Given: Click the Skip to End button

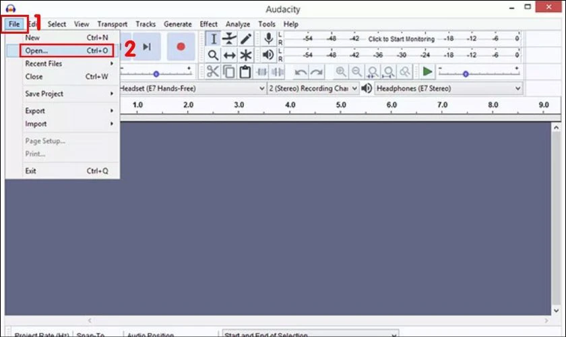Looking at the screenshot, I should [x=147, y=47].
